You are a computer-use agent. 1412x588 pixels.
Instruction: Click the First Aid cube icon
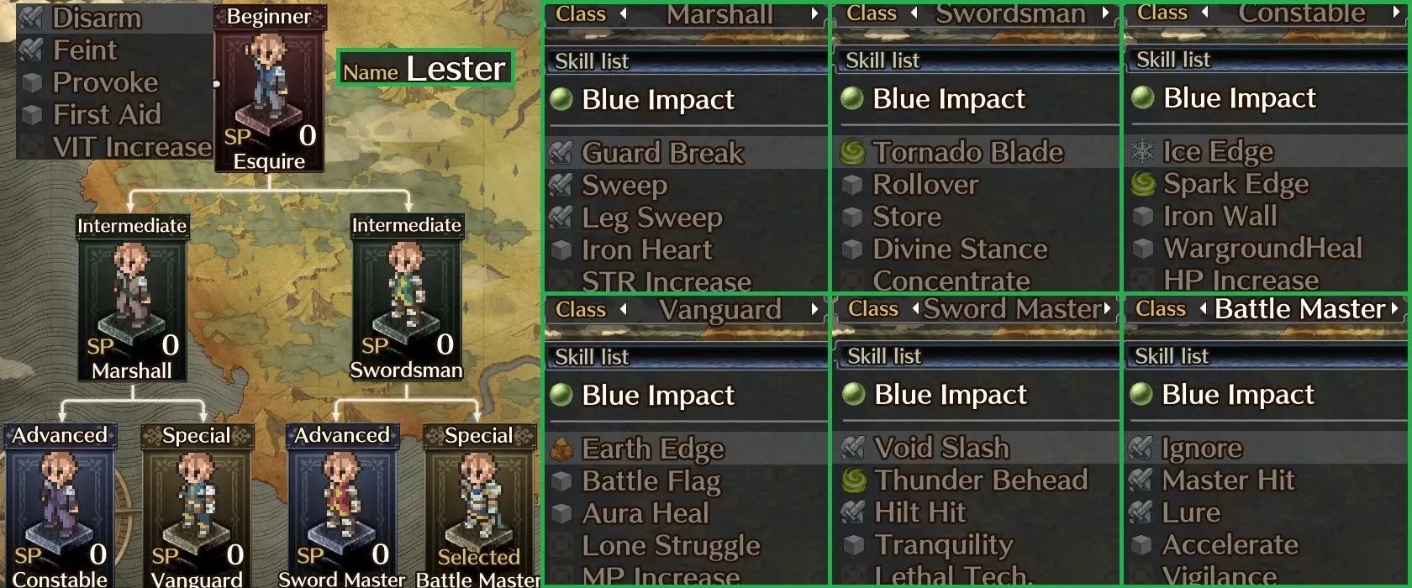(x=32, y=114)
